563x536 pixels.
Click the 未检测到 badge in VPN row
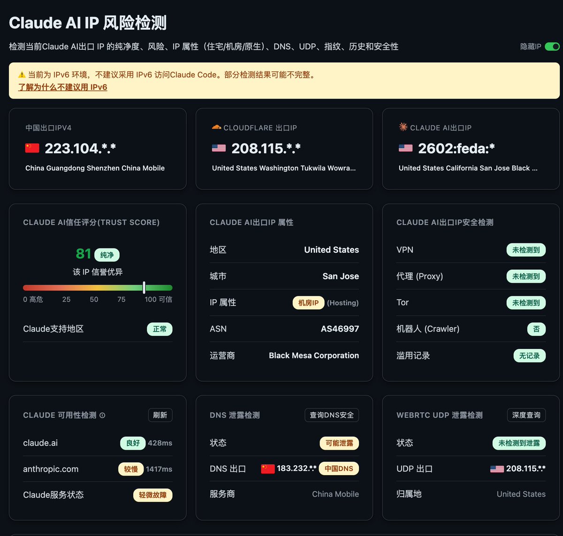click(x=526, y=250)
